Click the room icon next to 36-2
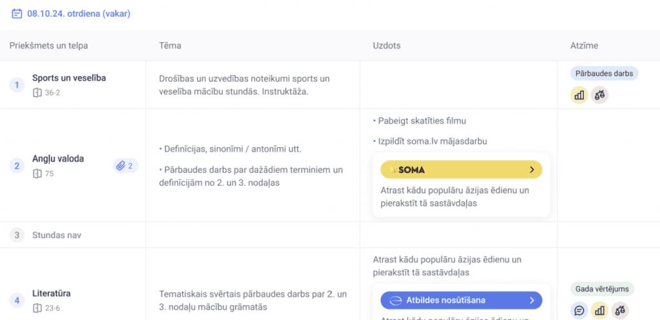The width and height of the screenshot is (660, 320). (37, 93)
